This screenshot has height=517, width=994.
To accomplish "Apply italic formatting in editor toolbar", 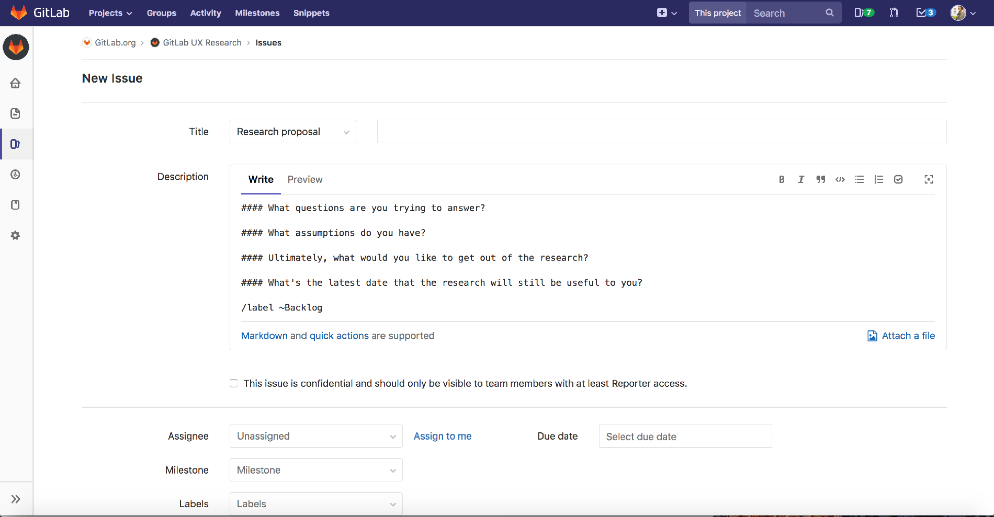I will pos(801,179).
